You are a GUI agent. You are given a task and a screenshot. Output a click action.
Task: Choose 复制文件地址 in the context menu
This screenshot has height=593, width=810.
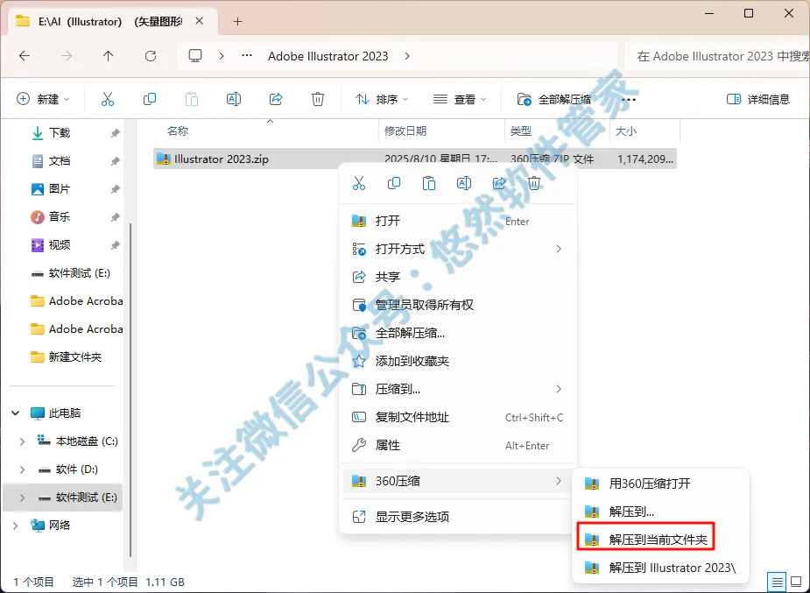(458, 417)
